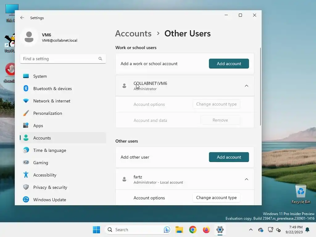Click the Gaming controller icon

tap(26, 162)
